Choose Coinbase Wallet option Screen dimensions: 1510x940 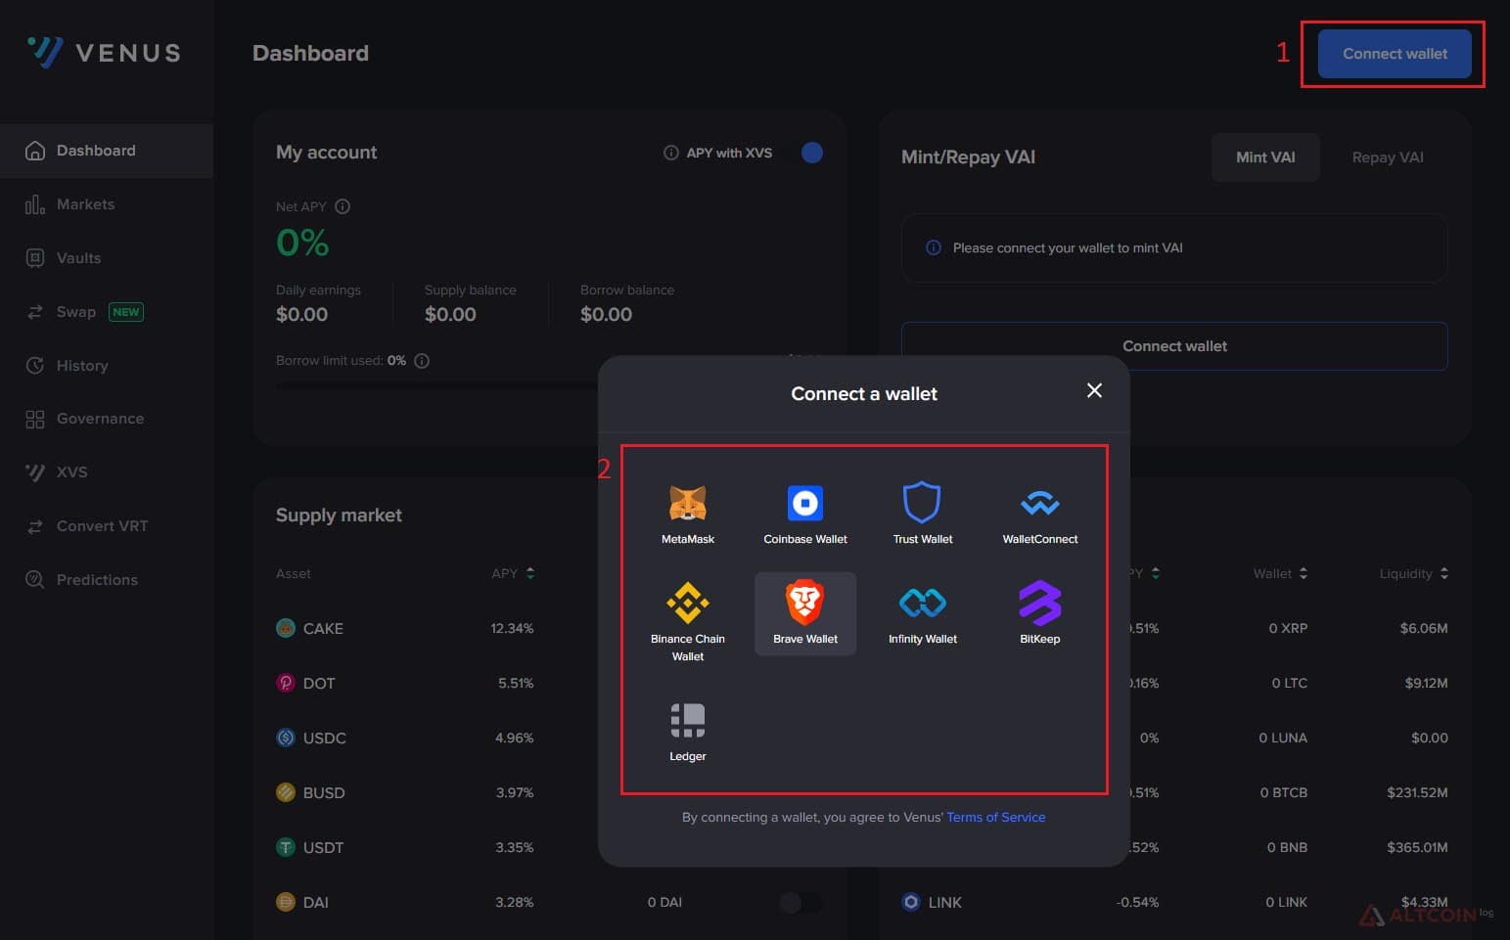coord(805,515)
